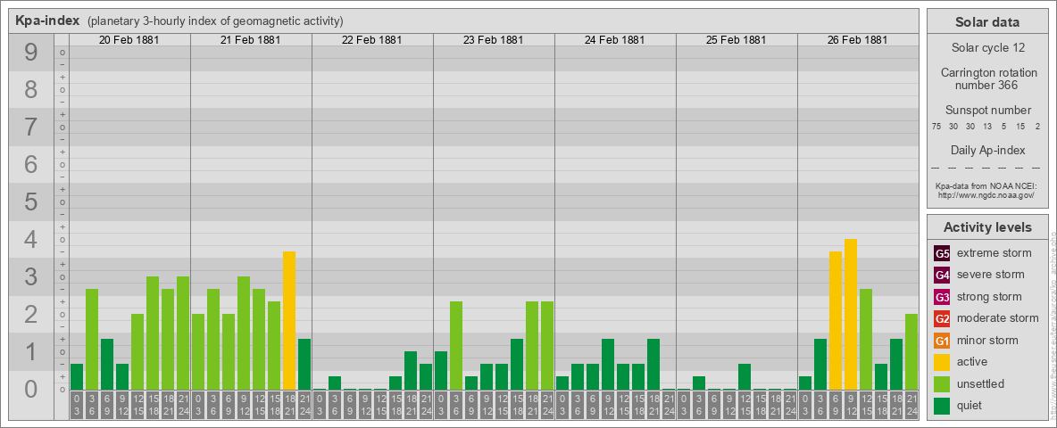Click the light green 'unsettled' legend swatch
The height and width of the screenshot is (428, 1057).
(x=942, y=384)
